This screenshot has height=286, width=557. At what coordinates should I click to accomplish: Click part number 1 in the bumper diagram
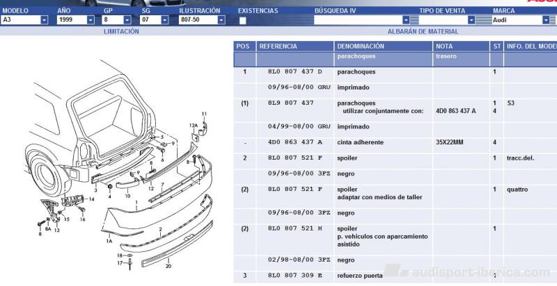point(136,203)
